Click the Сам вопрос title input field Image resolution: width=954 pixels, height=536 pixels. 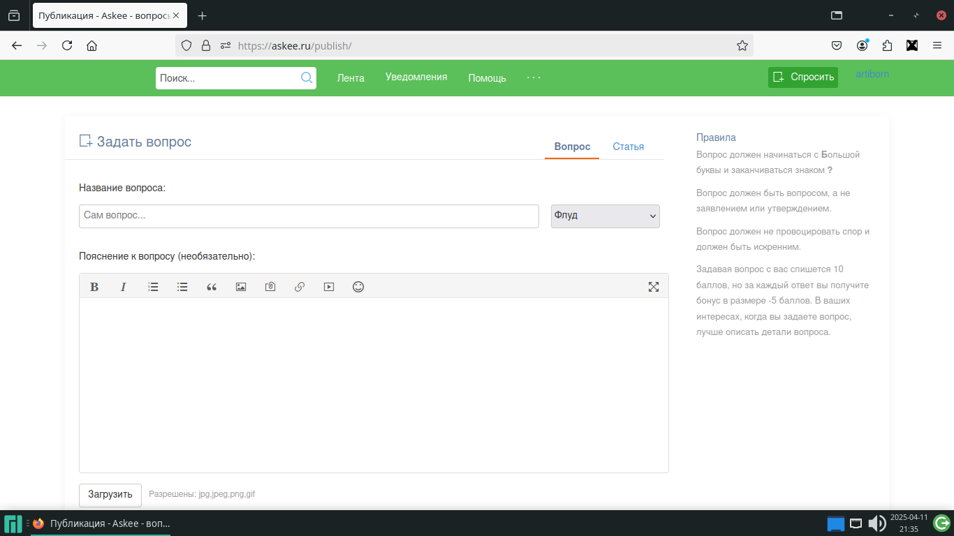(x=309, y=216)
